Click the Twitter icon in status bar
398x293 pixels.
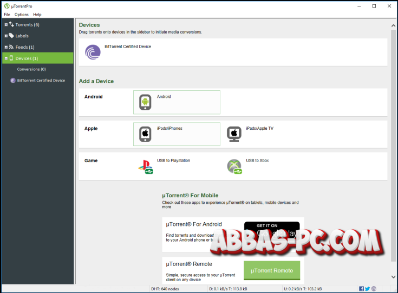[x=367, y=289]
